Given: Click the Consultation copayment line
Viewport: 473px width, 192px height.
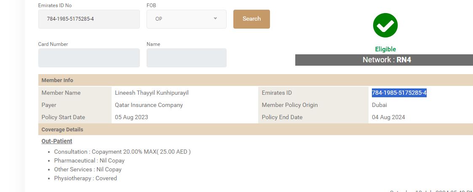Looking at the screenshot, I should coord(122,152).
